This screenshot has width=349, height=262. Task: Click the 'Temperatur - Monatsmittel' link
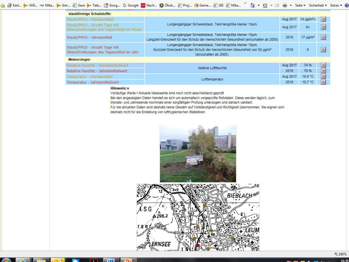pos(90,76)
